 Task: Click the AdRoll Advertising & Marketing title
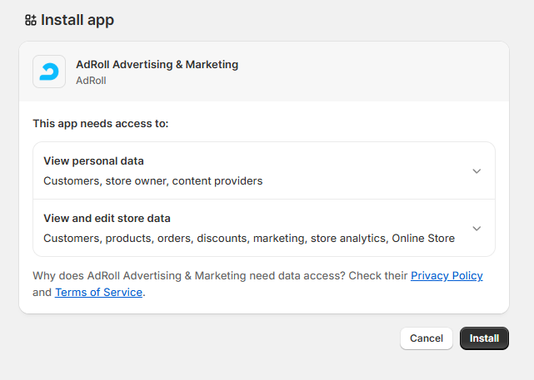157,64
